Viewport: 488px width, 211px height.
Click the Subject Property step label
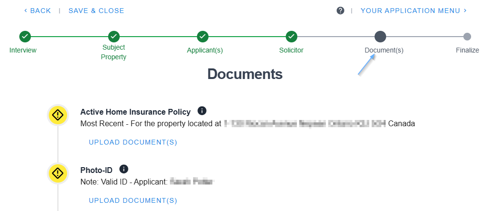(x=113, y=52)
